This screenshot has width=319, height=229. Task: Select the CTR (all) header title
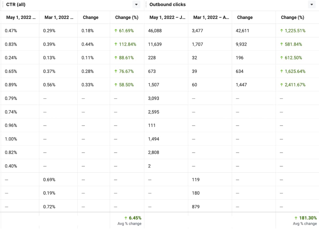click(x=16, y=4)
